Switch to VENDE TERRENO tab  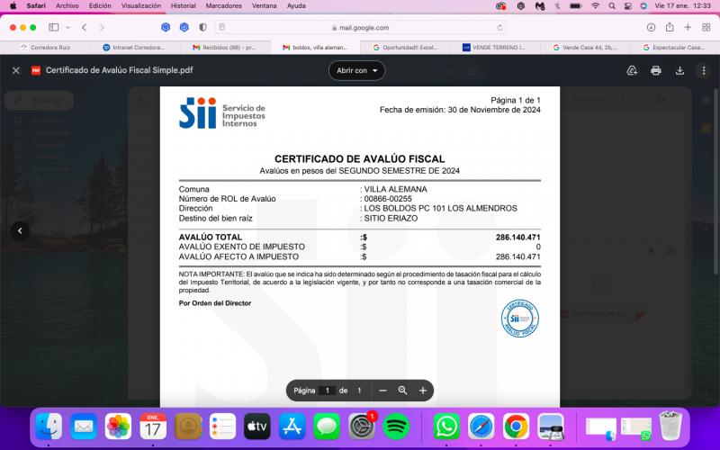tap(495, 48)
